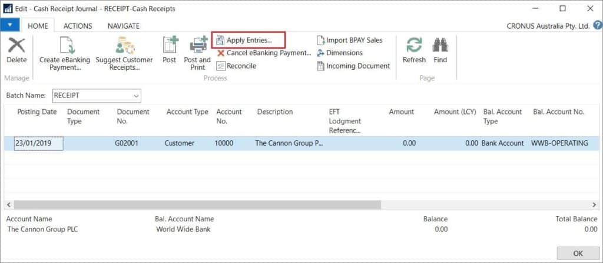This screenshot has width=603, height=263.
Task: Minimize the Cash Receipt Journal window
Action: click(x=536, y=8)
